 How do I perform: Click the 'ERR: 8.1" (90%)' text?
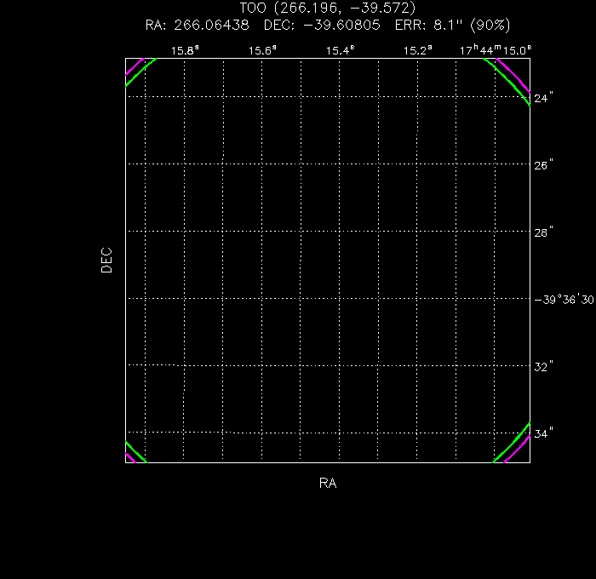click(x=452, y=25)
